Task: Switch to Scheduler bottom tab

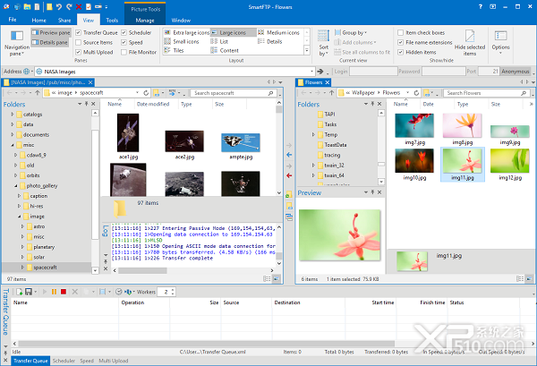Action: tap(64, 361)
